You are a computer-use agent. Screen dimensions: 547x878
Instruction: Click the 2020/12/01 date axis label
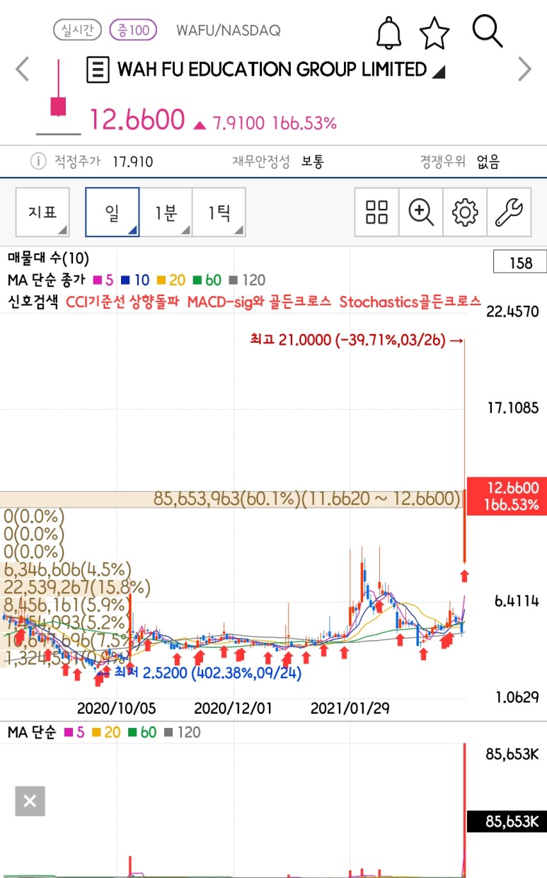tap(232, 708)
